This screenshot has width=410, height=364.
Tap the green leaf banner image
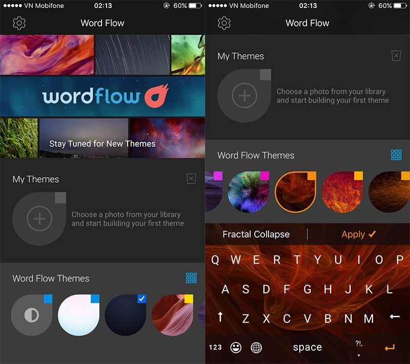(188, 55)
